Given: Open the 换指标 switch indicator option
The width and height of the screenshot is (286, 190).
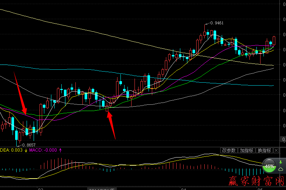Looking at the screenshot, I should click(x=264, y=151).
